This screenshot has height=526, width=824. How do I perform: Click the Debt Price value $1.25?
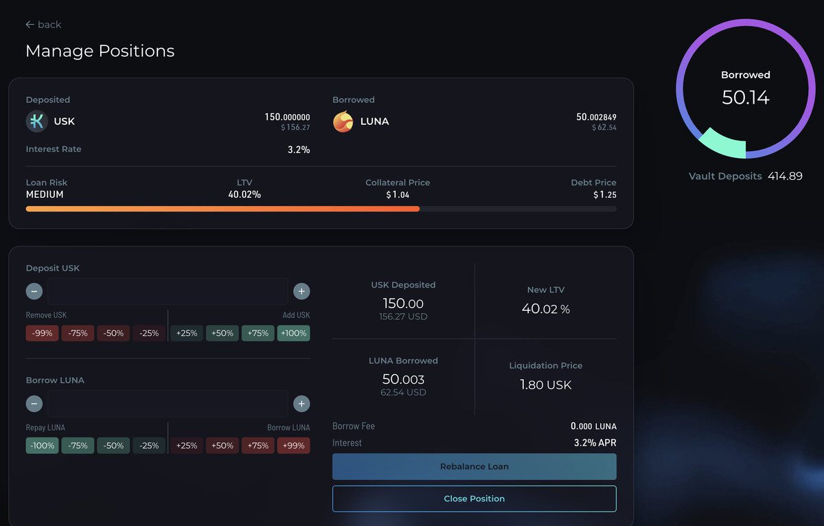tap(605, 195)
